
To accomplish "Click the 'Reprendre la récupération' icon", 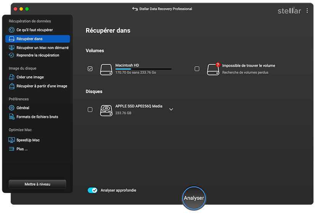I will (x=11, y=55).
